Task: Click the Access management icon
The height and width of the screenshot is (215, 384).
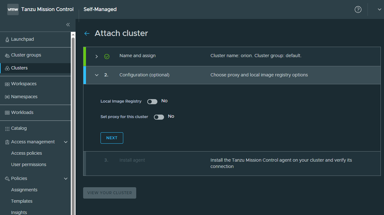Action: coord(7,142)
